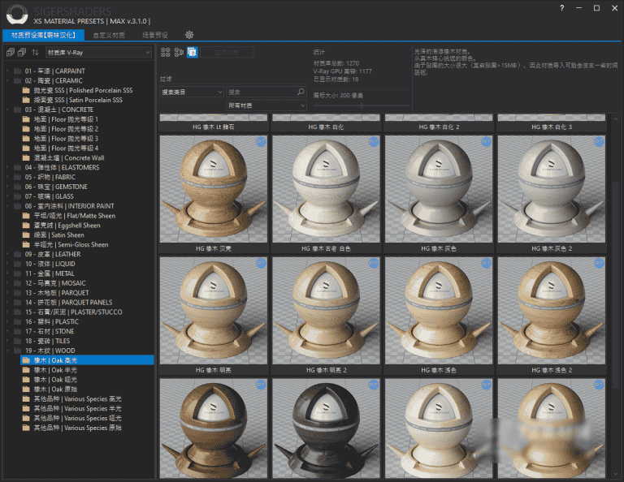Toggle the highlighted blue view mode icon
Screen dimensions: 624x482
tap(193, 52)
